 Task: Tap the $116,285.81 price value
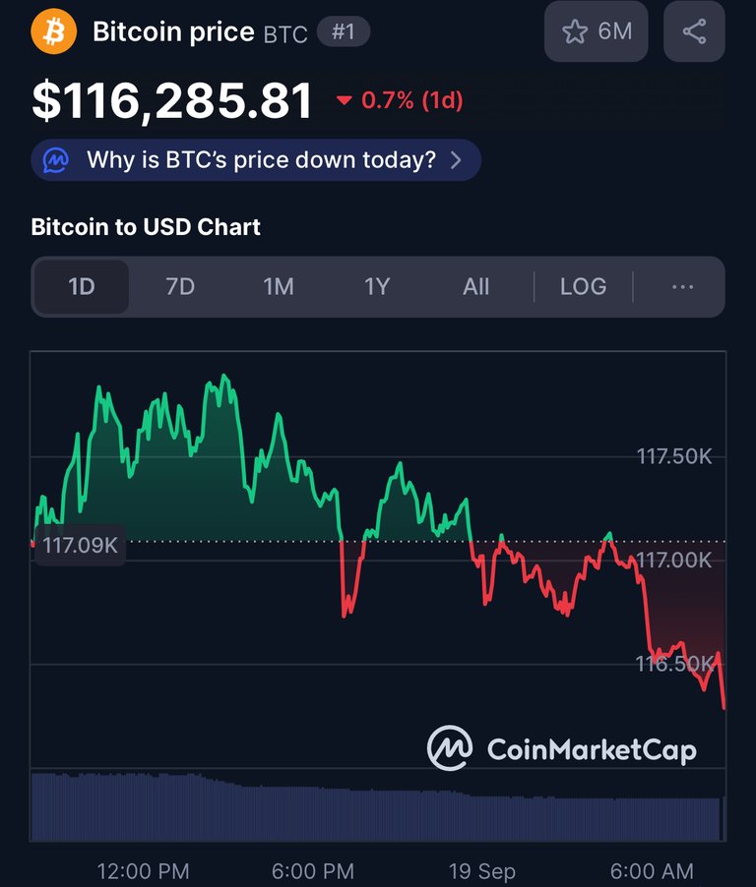coord(173,101)
